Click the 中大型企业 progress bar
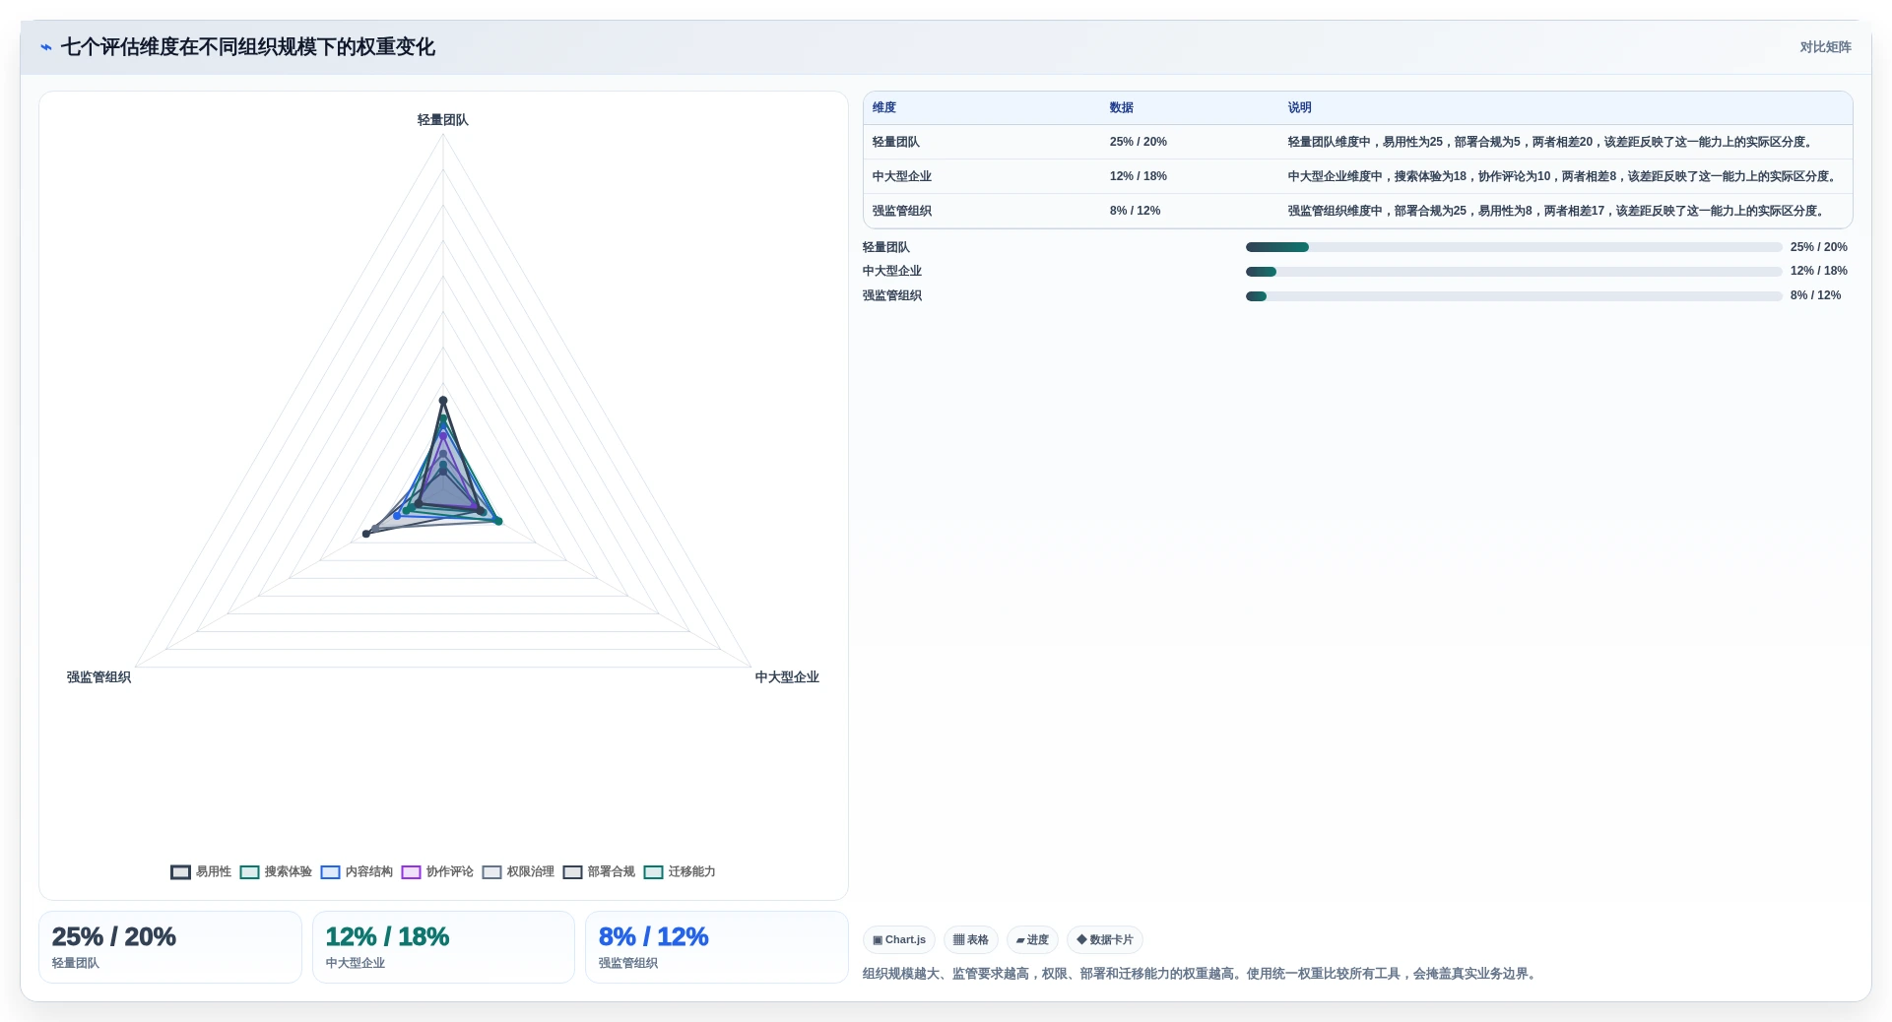Image resolution: width=1892 pixels, height=1022 pixels. point(1514,272)
